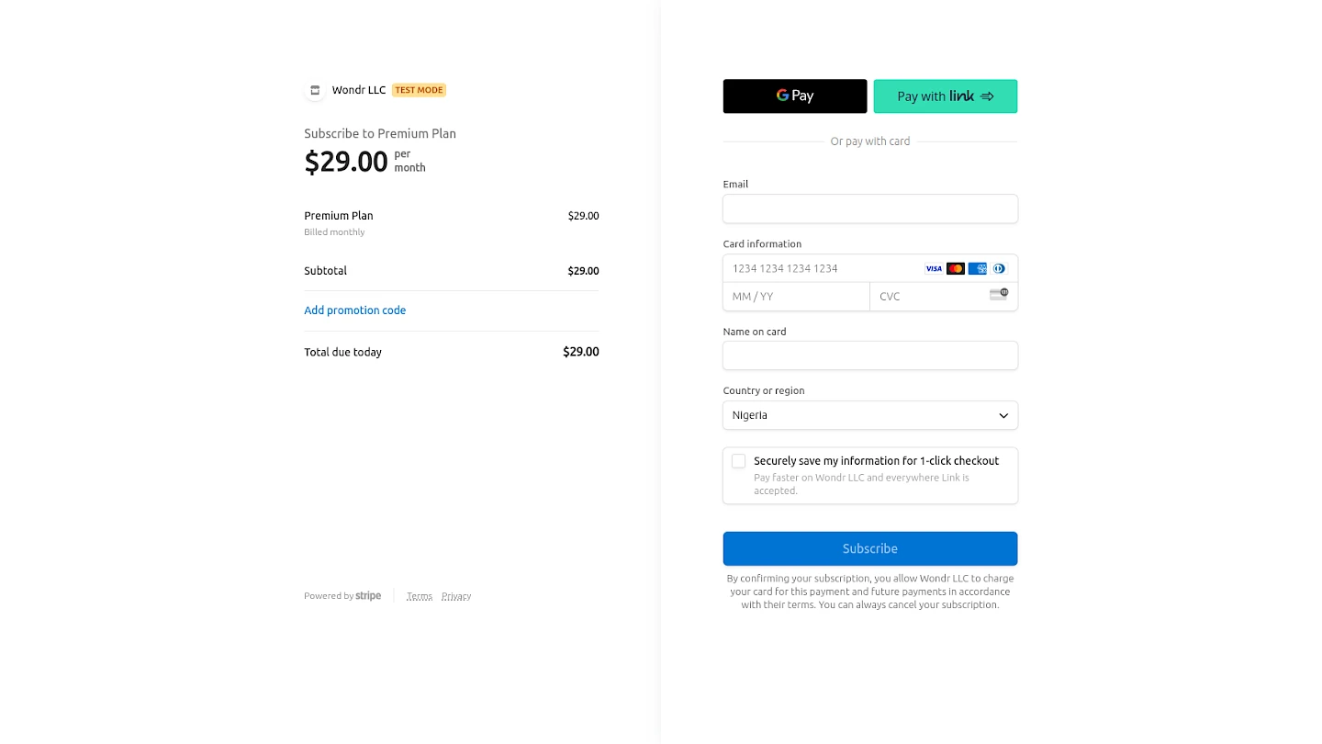The image size is (1322, 744).
Task: Expand country list via chevron arrow
Action: point(1003,416)
